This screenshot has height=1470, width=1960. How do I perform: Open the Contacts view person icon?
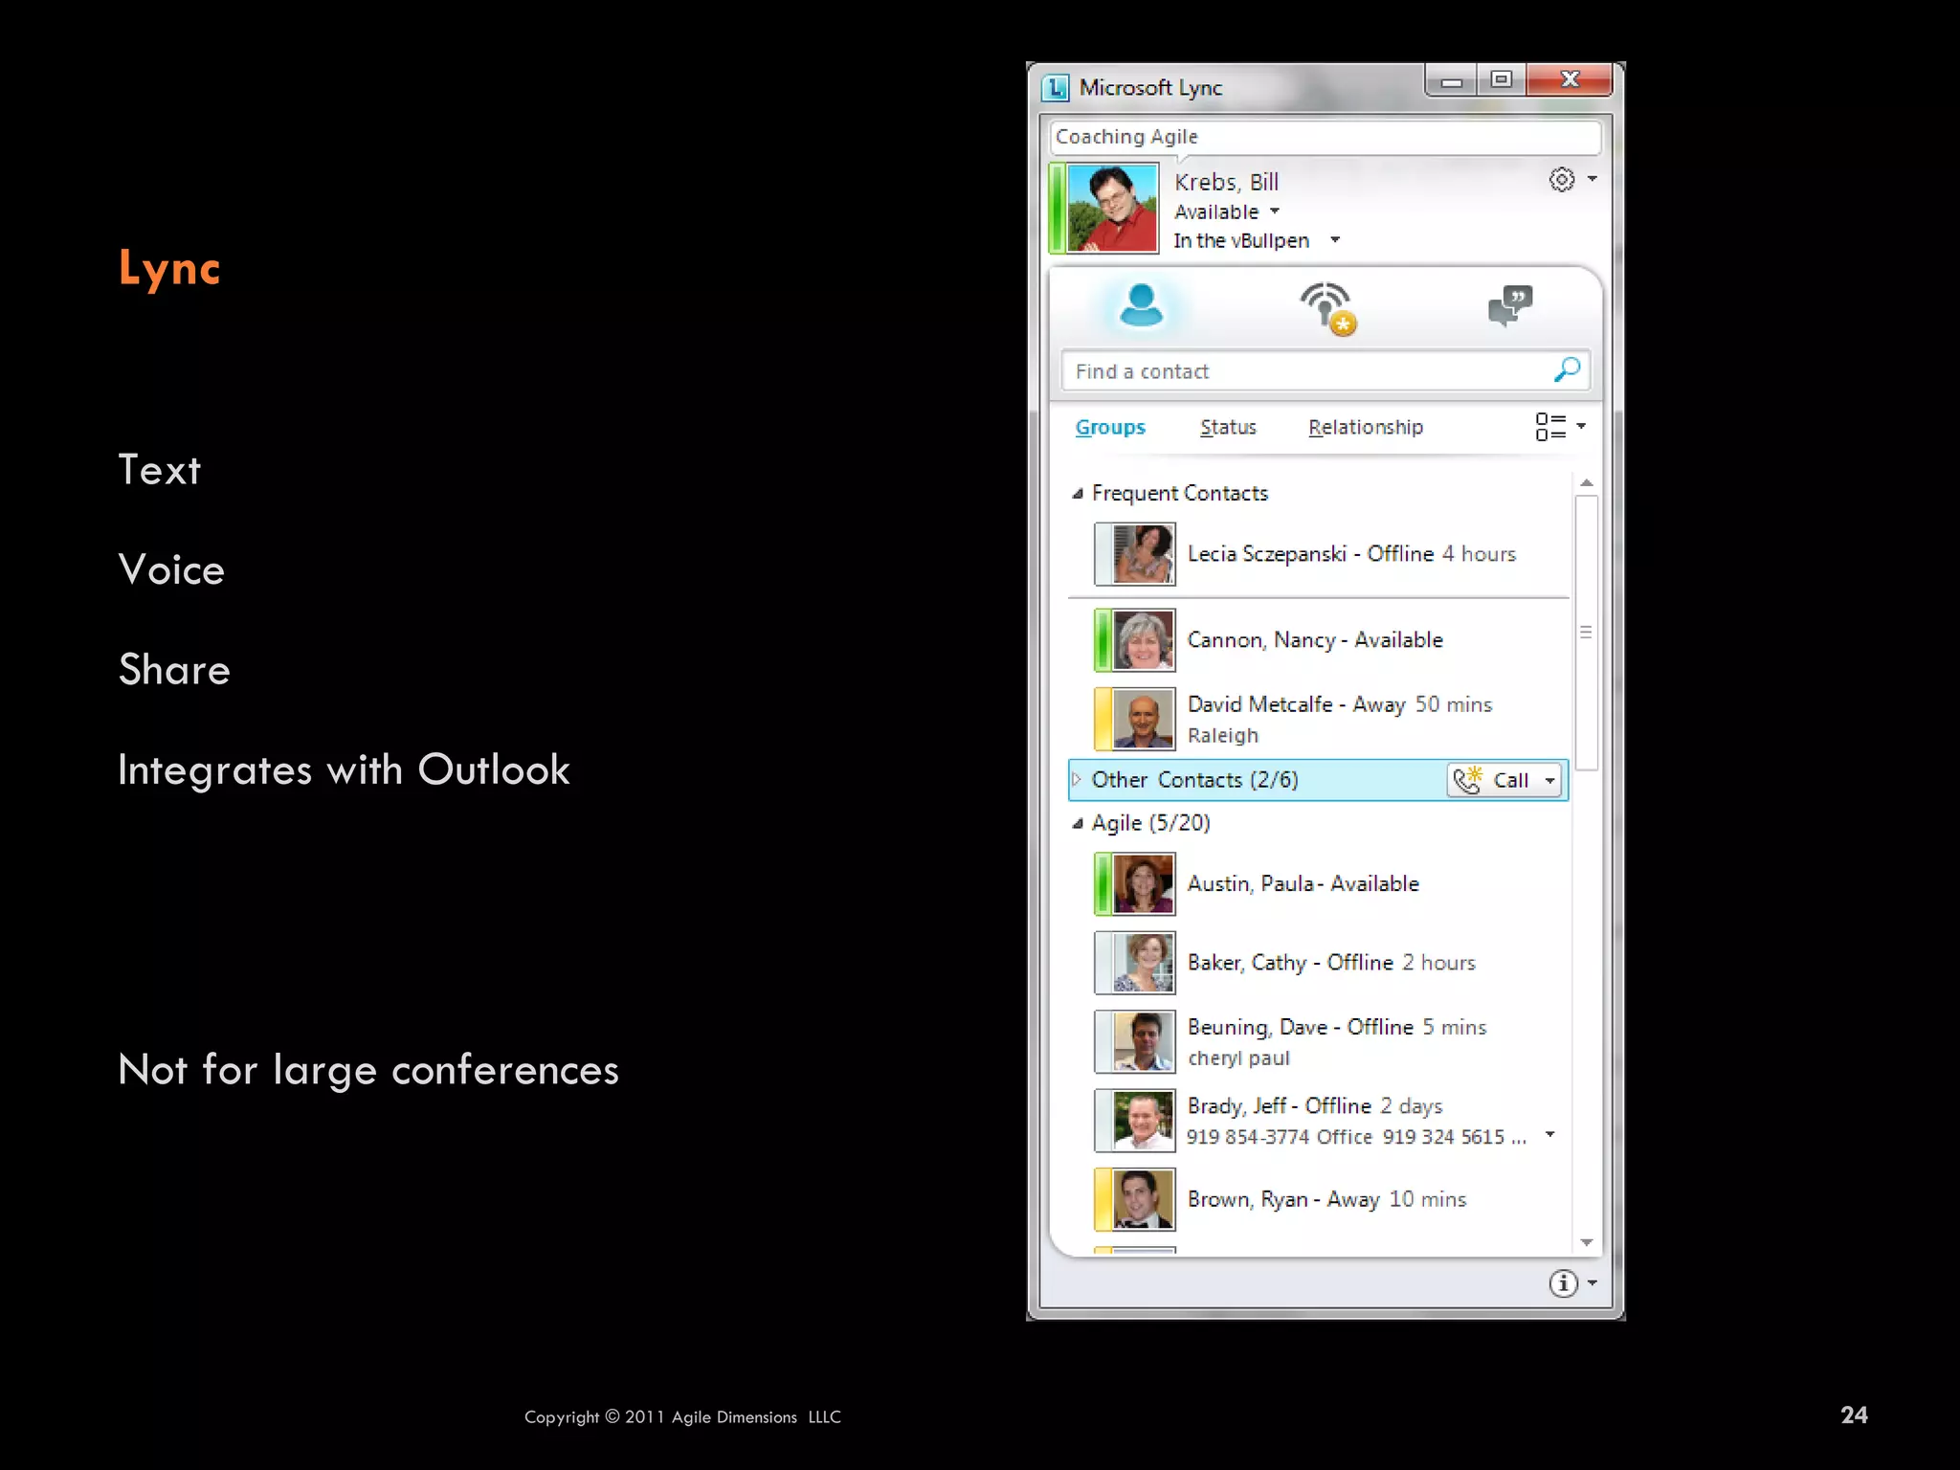tap(1141, 305)
